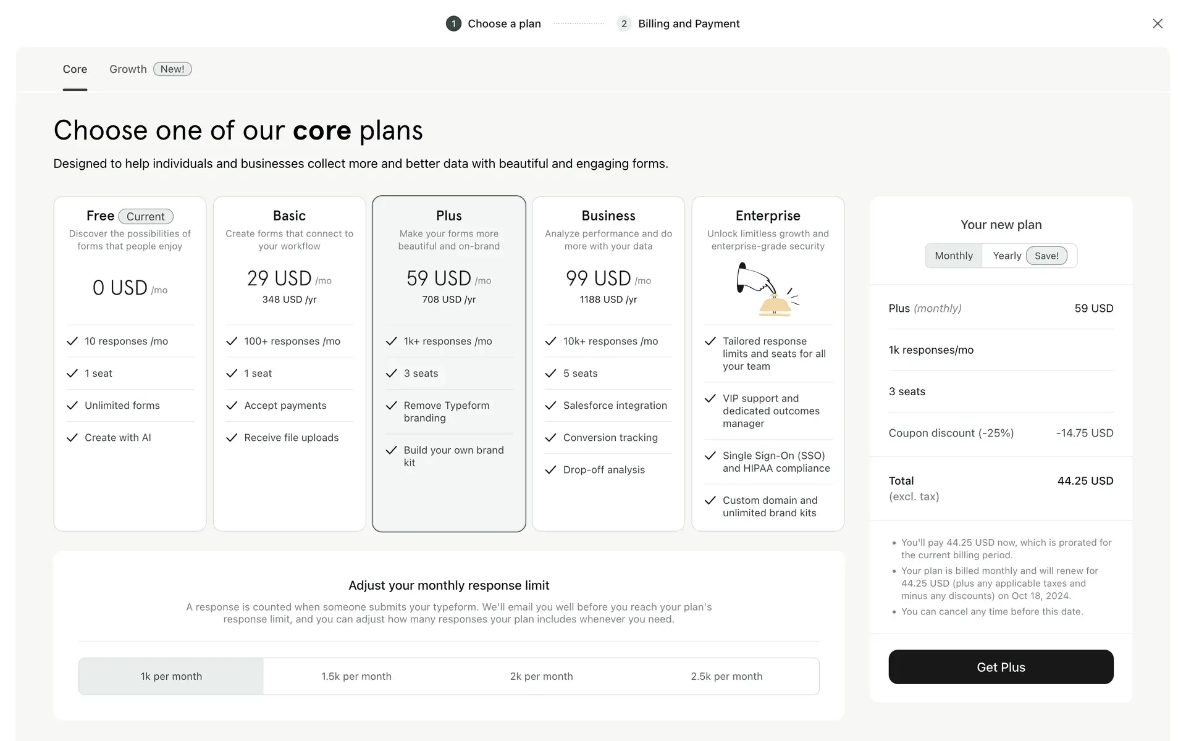Switch to the Growth tab
The height and width of the screenshot is (741, 1186).
coord(128,69)
